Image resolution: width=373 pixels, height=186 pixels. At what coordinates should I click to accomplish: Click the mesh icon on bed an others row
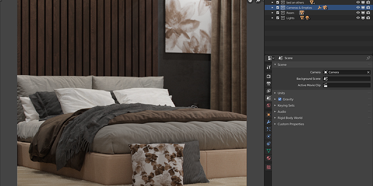point(312,2)
